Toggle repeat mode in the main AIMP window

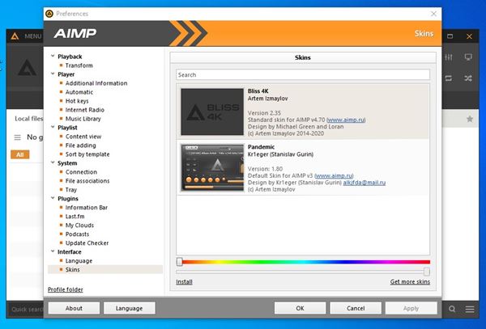449,78
